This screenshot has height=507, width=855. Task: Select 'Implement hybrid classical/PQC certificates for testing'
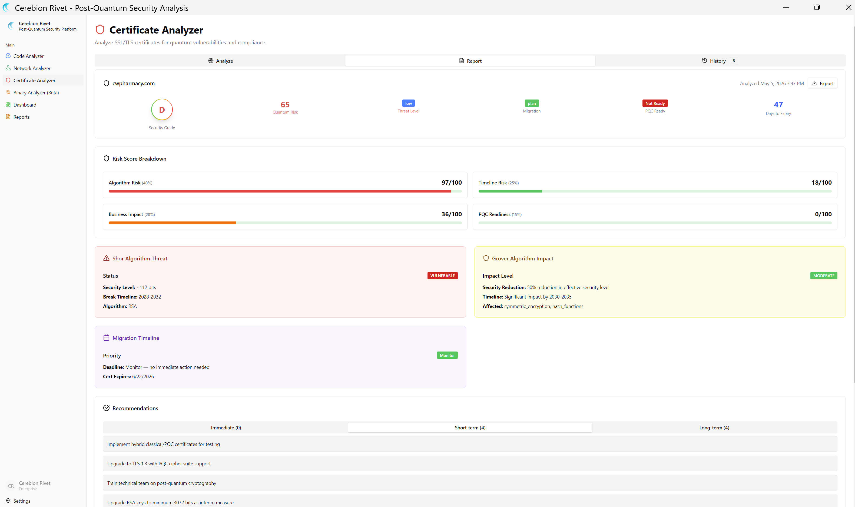click(470, 444)
